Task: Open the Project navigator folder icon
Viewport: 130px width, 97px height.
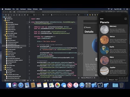Action: [x=3, y=15]
